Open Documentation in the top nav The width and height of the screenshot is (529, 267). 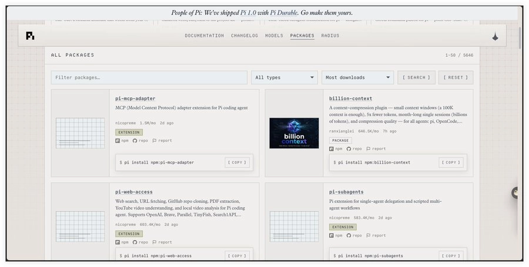[204, 36]
